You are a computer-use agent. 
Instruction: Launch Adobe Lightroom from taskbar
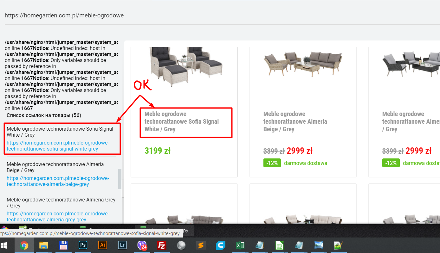pyautogui.click(x=122, y=245)
